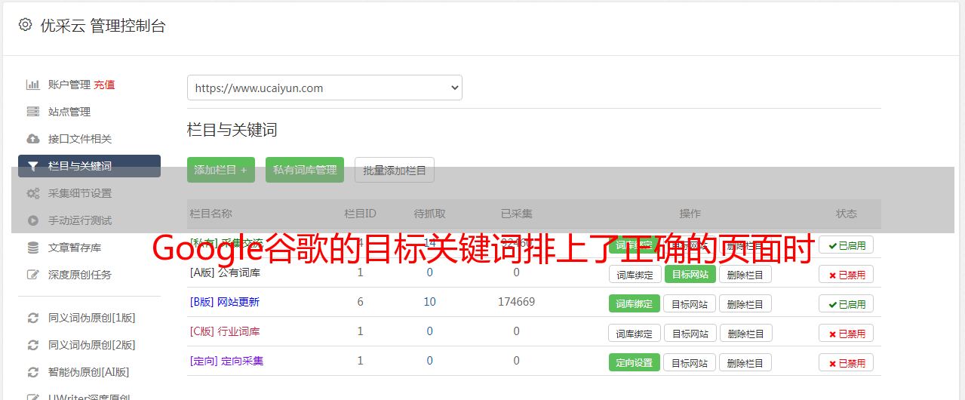The height and width of the screenshot is (400, 965).
Task: Click the cloud upload icon for 接口文件相关
Action: [32, 139]
